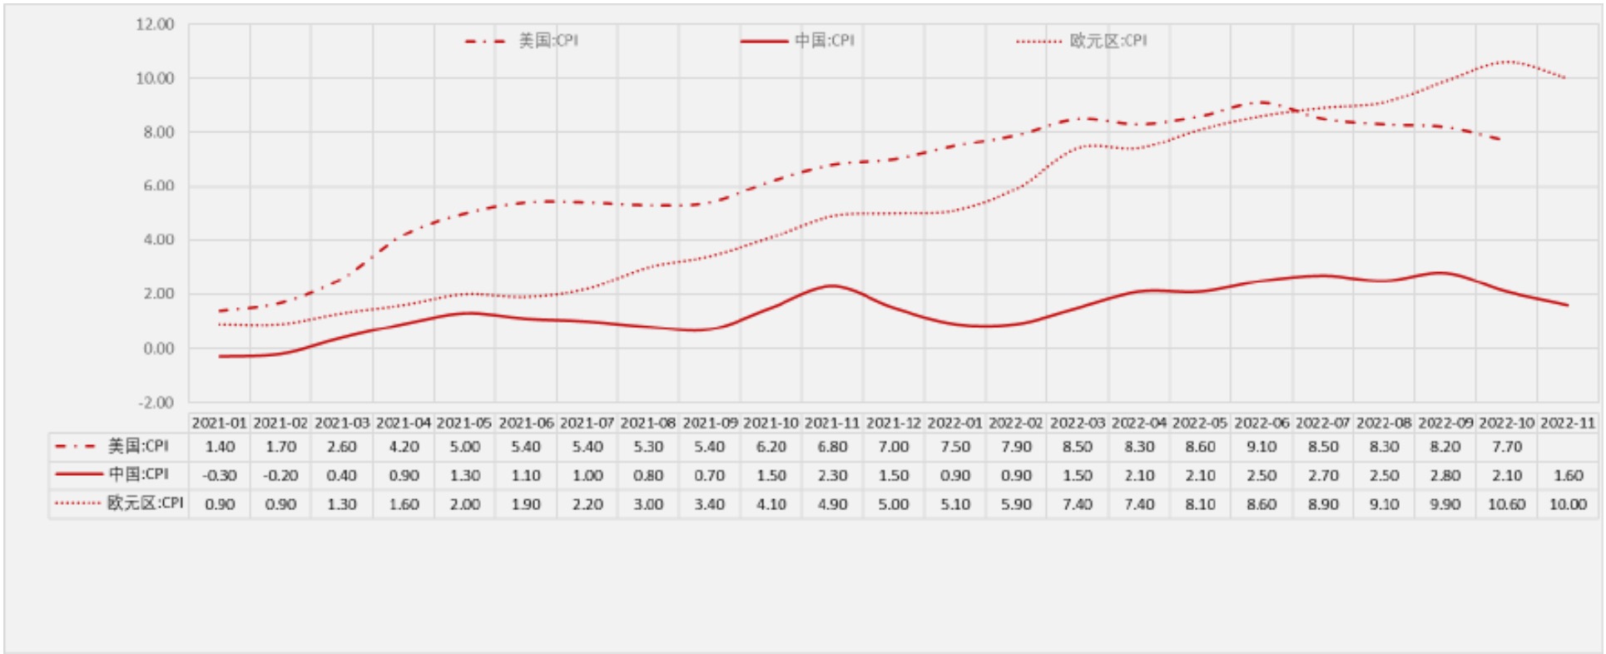Click the 中国:CPI cell 1.10 for 2021-06

526,476
